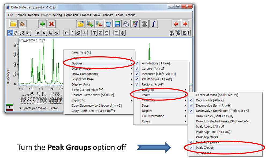This screenshot has width=268, height=160.
Task: Click the blue bucket icon
Action: coord(108,24)
